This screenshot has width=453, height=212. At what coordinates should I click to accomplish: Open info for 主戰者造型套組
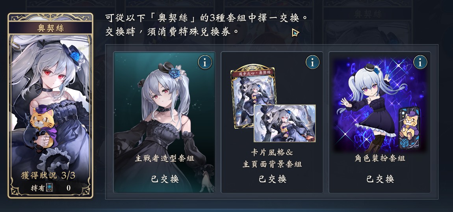point(205,62)
